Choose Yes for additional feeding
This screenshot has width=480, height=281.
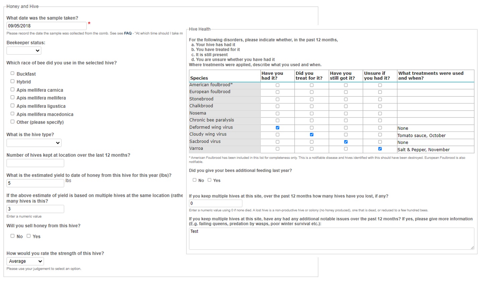[210, 180]
